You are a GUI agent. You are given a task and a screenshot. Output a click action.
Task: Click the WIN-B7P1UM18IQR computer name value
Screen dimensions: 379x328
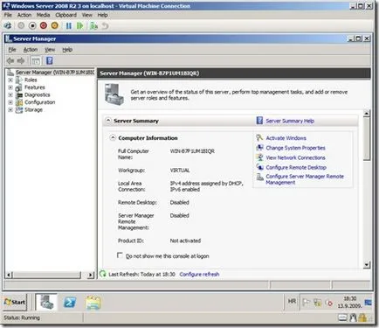[x=192, y=151]
